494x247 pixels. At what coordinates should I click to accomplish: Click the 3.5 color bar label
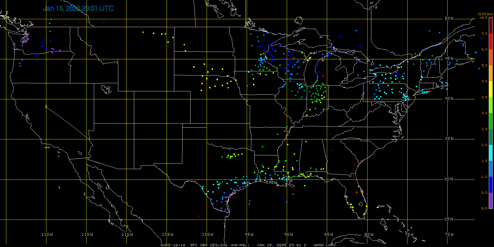[x=484, y=97]
